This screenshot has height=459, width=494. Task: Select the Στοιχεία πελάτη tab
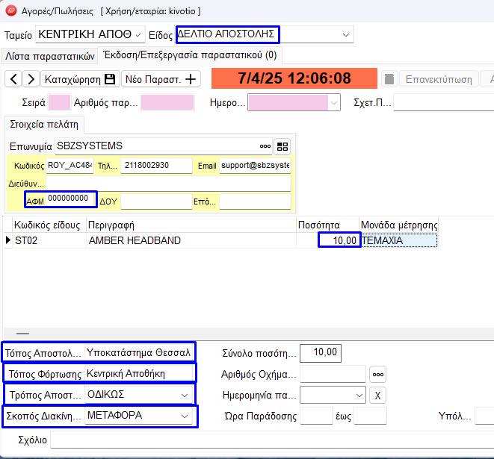[44, 124]
